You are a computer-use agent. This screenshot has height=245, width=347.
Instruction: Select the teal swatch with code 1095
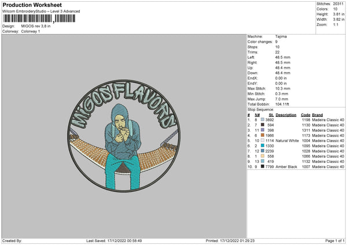click(263, 146)
